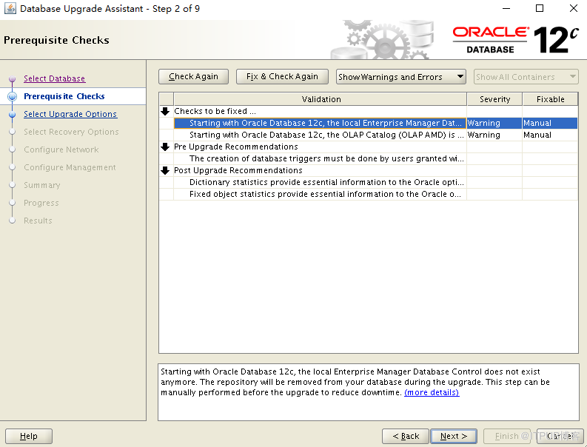Image resolution: width=587 pixels, height=447 pixels.
Task: Click the Back button
Action: pos(406,436)
